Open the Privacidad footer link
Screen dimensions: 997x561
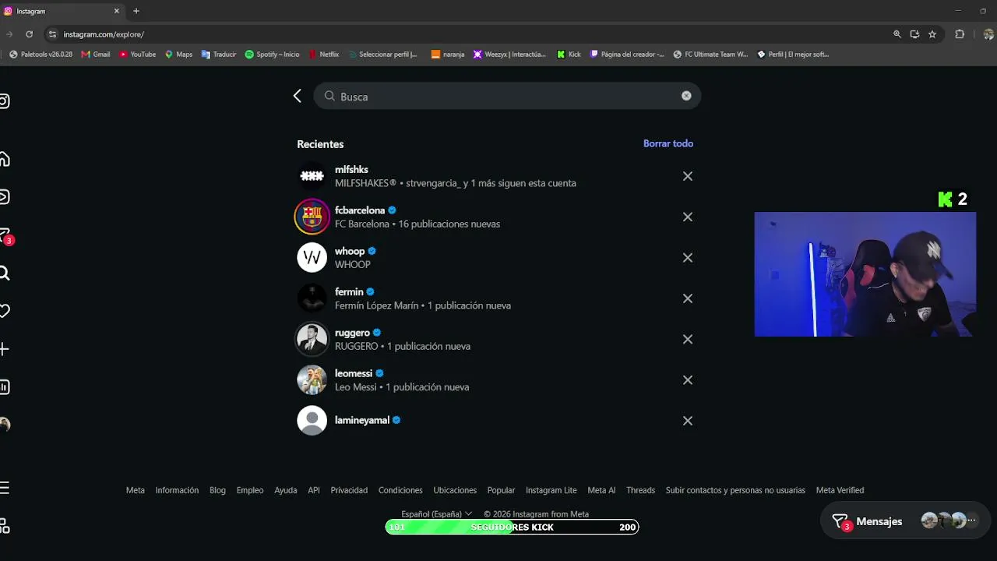[349, 490]
